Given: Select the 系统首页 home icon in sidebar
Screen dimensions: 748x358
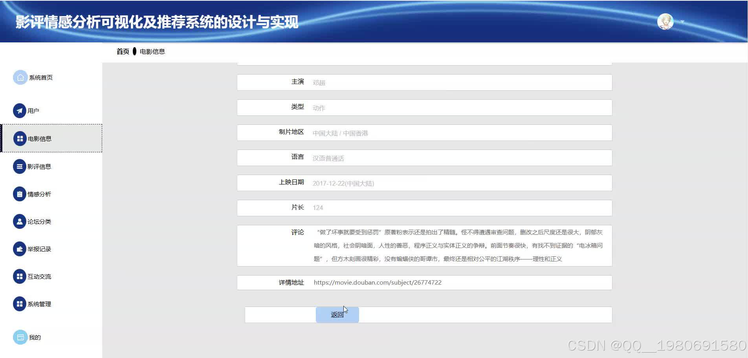Looking at the screenshot, I should [20, 77].
